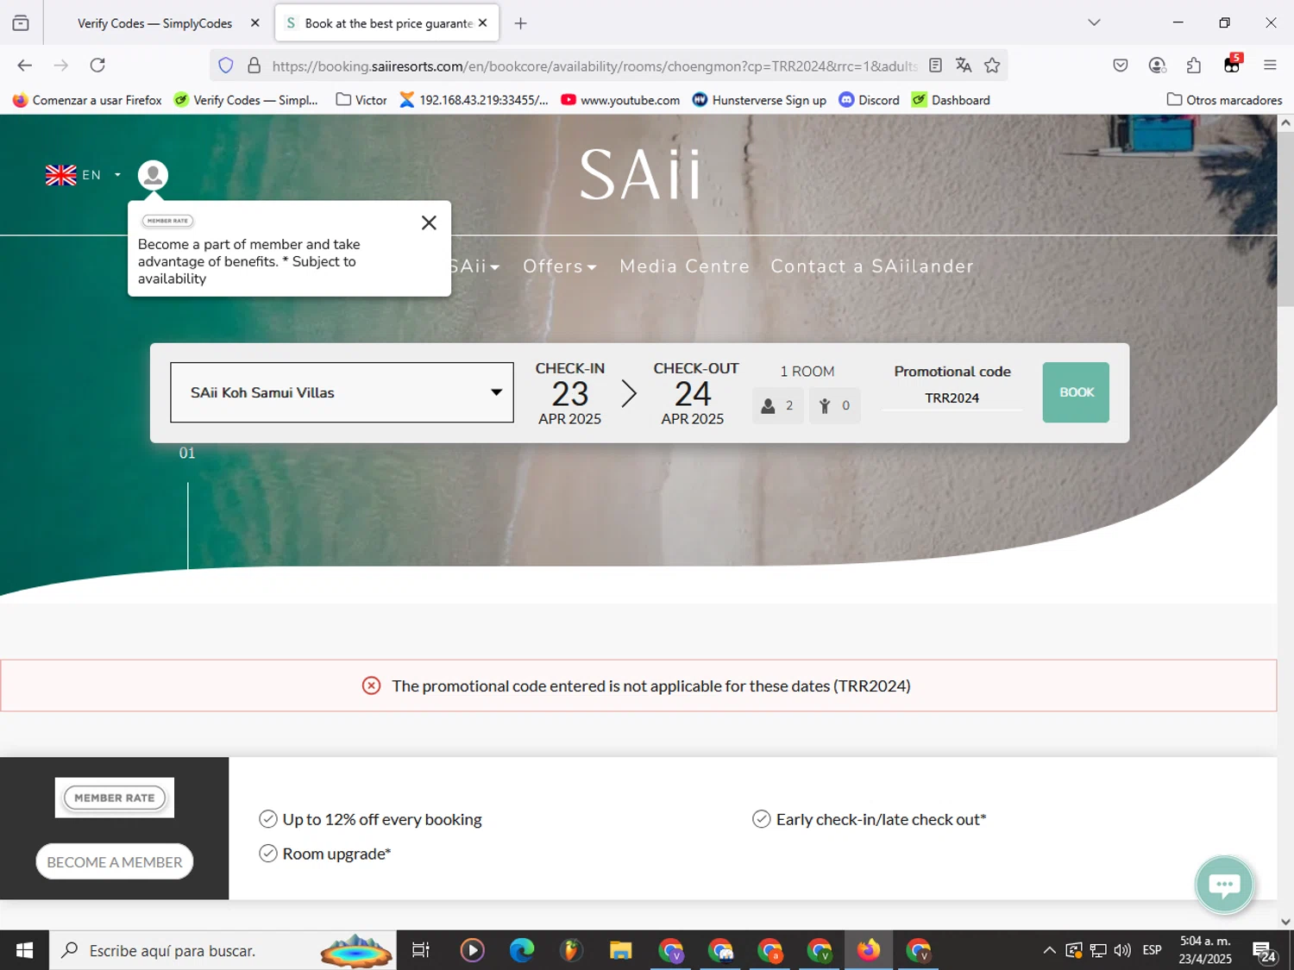Open Otros marcadores folder
1294x970 pixels.
(1224, 100)
